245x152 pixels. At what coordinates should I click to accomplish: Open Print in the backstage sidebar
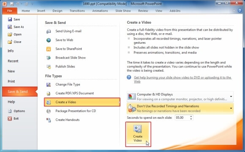tap(11, 81)
